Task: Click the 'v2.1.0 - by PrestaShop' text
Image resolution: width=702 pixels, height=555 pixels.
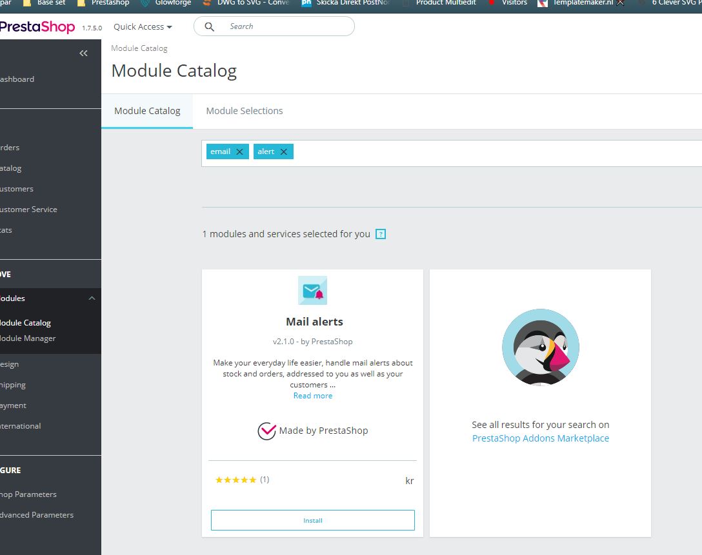Action: [x=312, y=342]
